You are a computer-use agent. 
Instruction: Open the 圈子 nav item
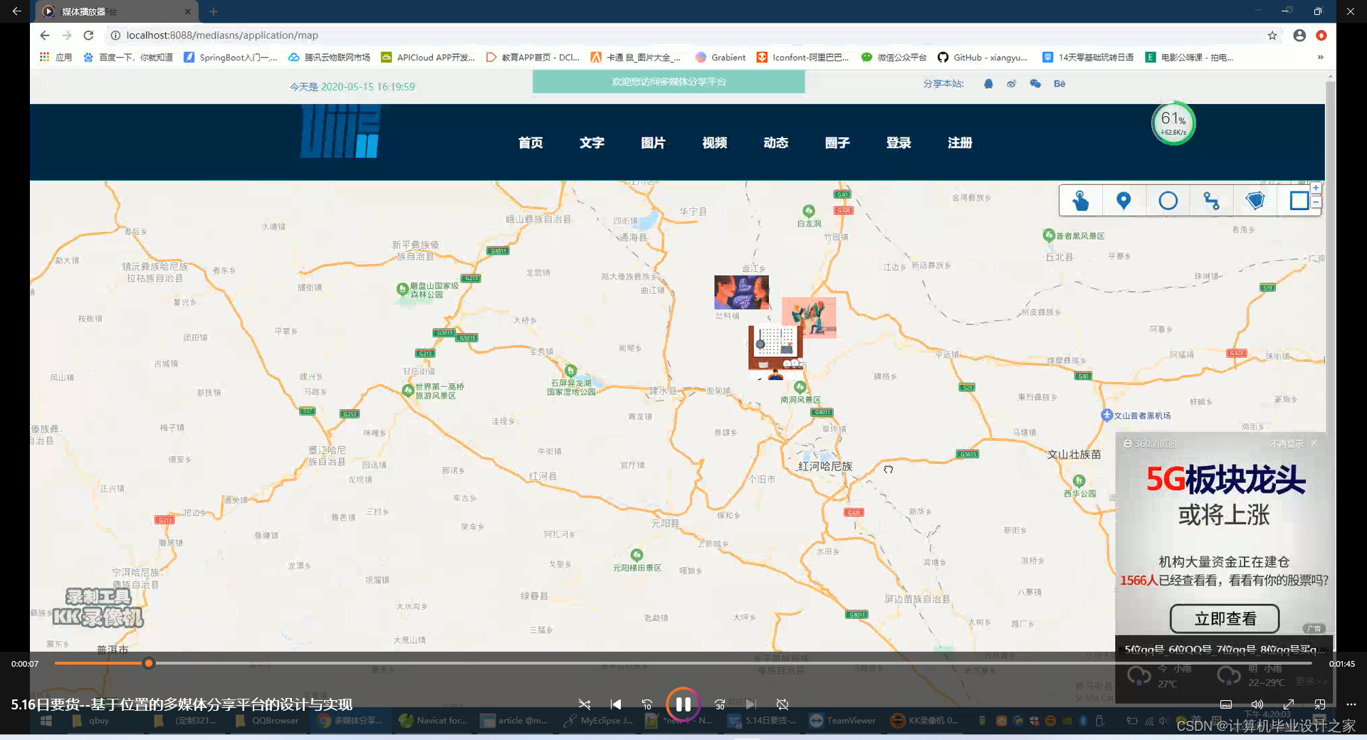[837, 142]
